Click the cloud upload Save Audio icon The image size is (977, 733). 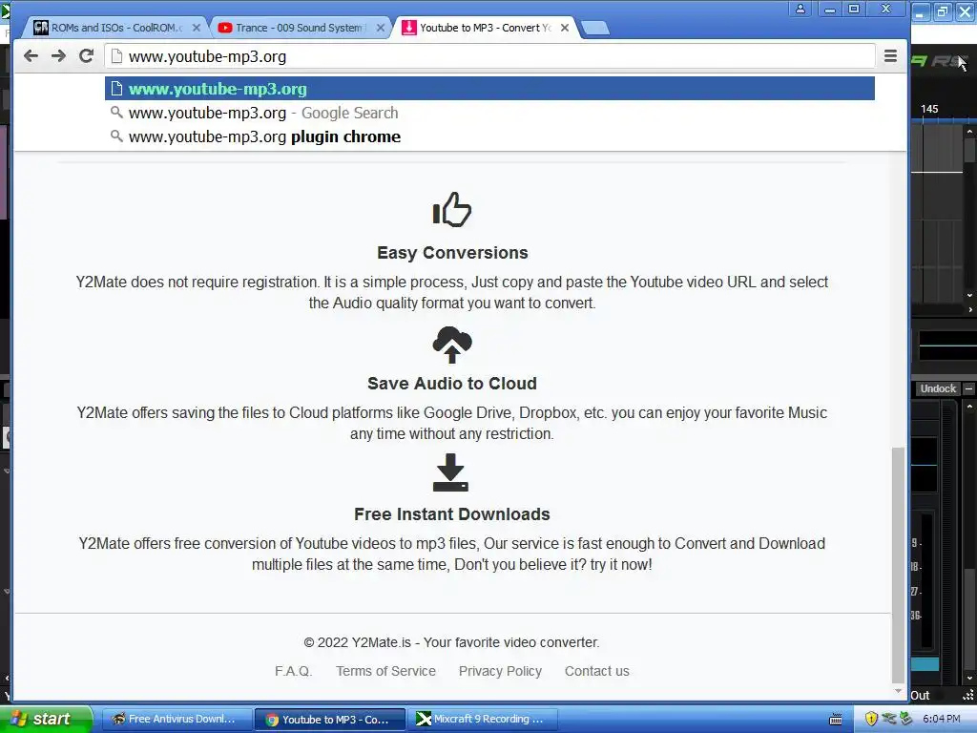pyautogui.click(x=452, y=344)
